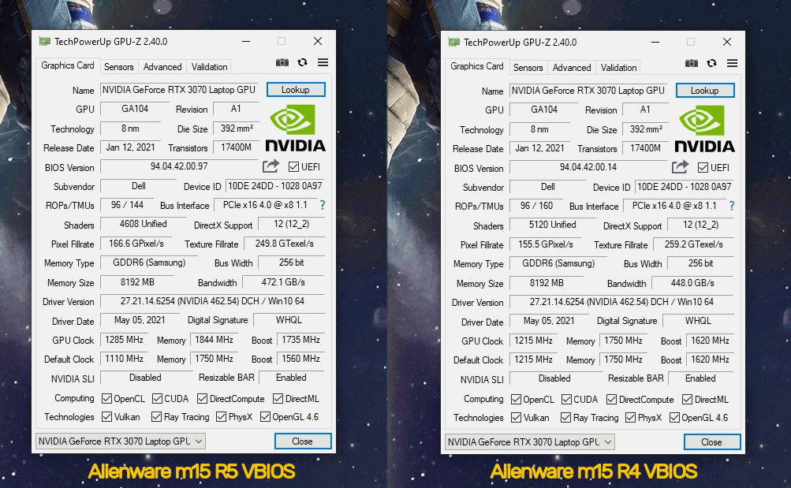Expand the GPU selection dropdown in right window

tap(530, 442)
